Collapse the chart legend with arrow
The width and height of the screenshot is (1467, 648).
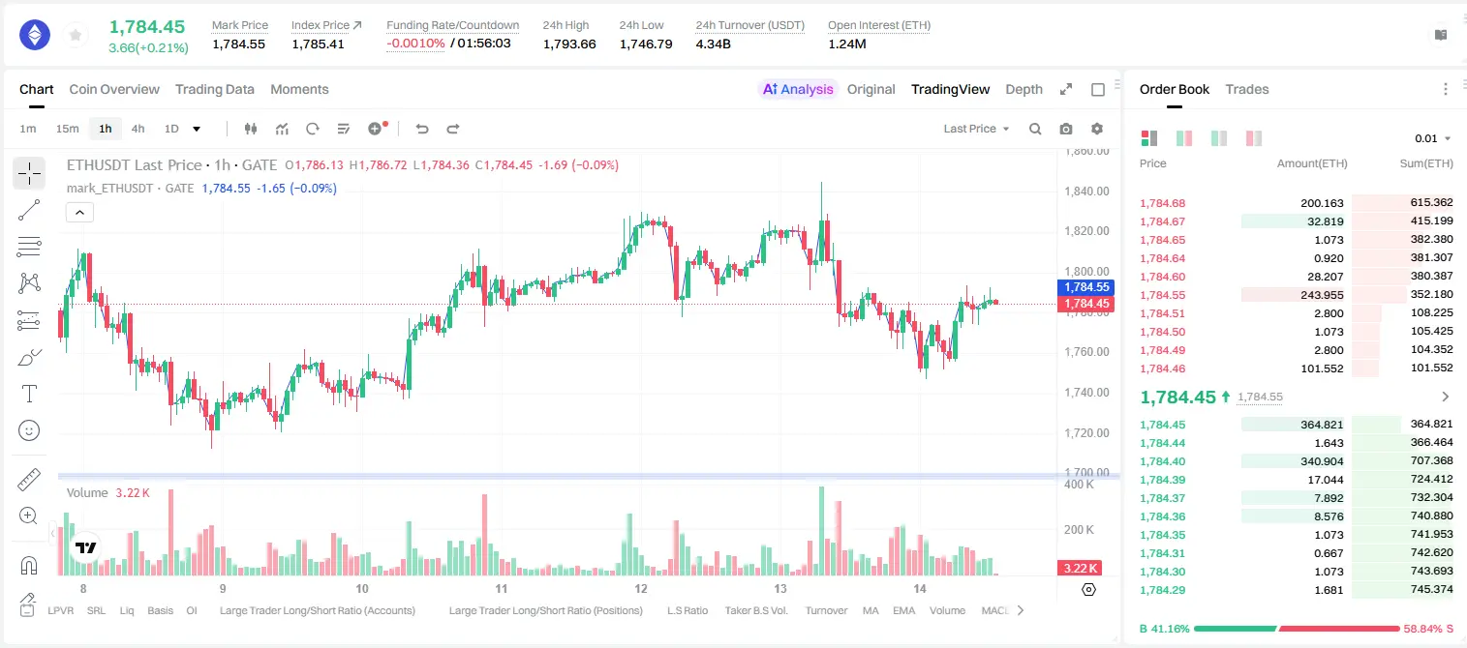pos(79,213)
